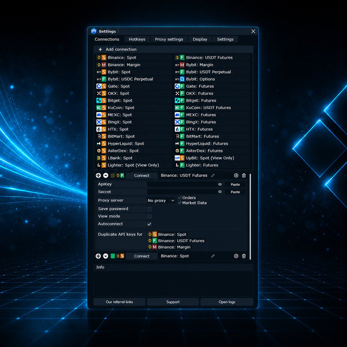Switch to the Display tab
This screenshot has height=347, width=347.
[x=200, y=39]
